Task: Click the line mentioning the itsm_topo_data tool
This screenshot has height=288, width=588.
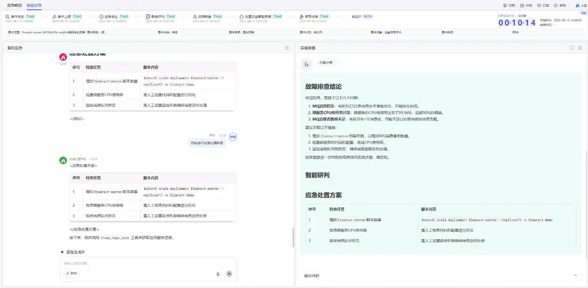Action: (x=122, y=237)
